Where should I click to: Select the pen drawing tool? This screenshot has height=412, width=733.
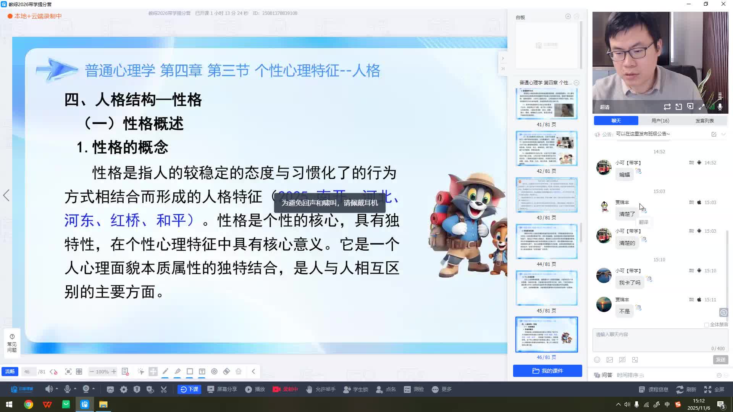165,371
